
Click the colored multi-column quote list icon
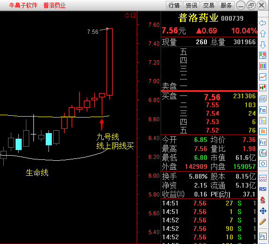263,66
